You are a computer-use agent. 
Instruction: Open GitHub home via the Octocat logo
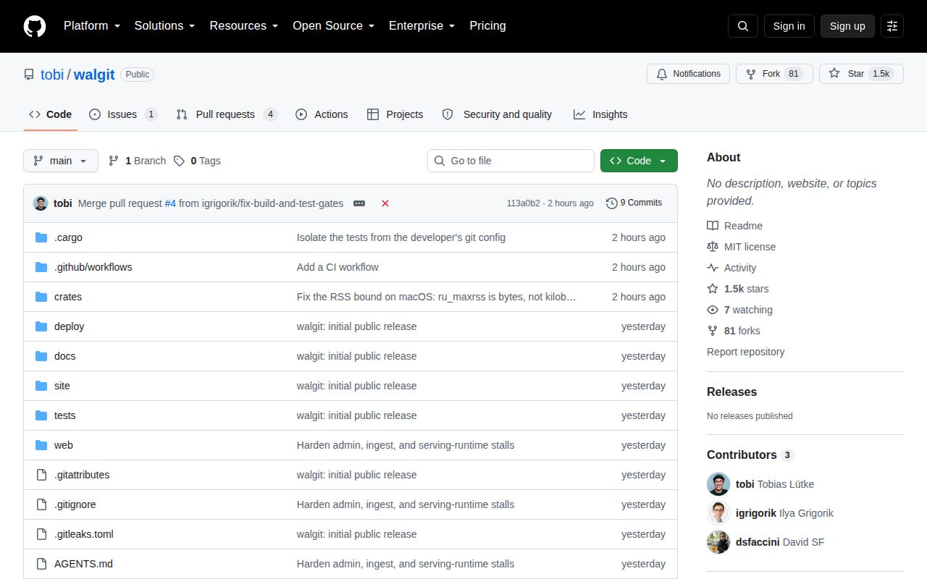[x=35, y=26]
